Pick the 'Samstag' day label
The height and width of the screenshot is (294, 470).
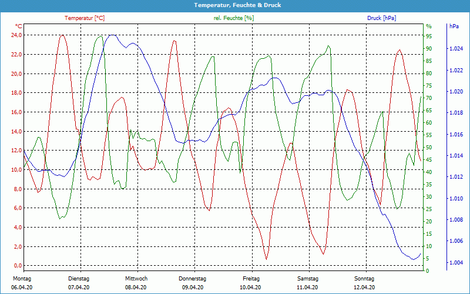307,279
